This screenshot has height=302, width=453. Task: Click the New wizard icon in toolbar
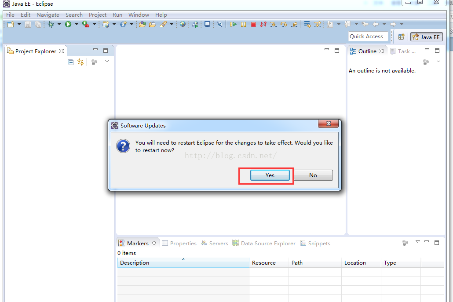(11, 24)
